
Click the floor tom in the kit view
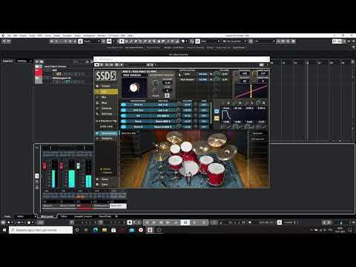coord(217,174)
